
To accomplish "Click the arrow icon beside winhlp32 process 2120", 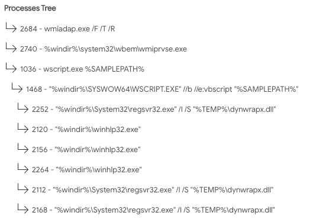I will [x=23, y=128].
